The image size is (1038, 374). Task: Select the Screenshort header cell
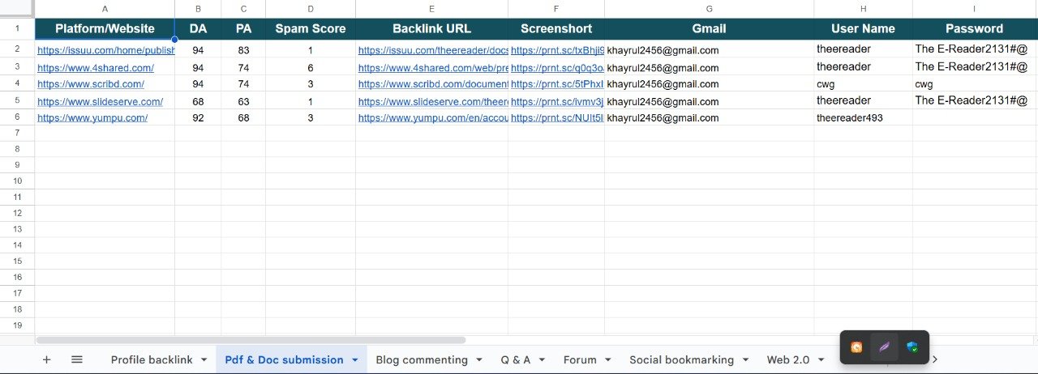(x=556, y=28)
